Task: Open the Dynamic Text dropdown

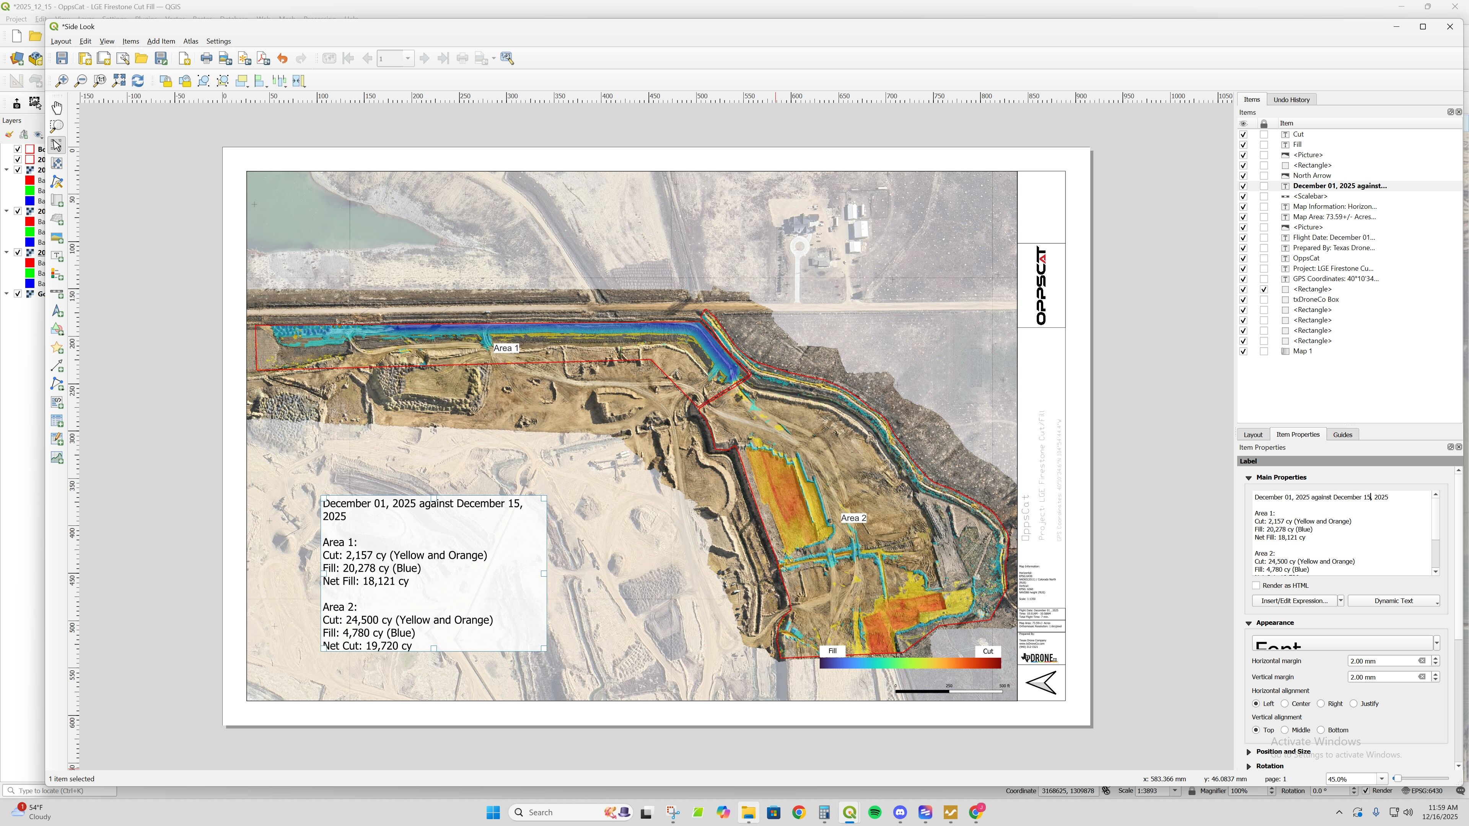Action: point(1394,601)
